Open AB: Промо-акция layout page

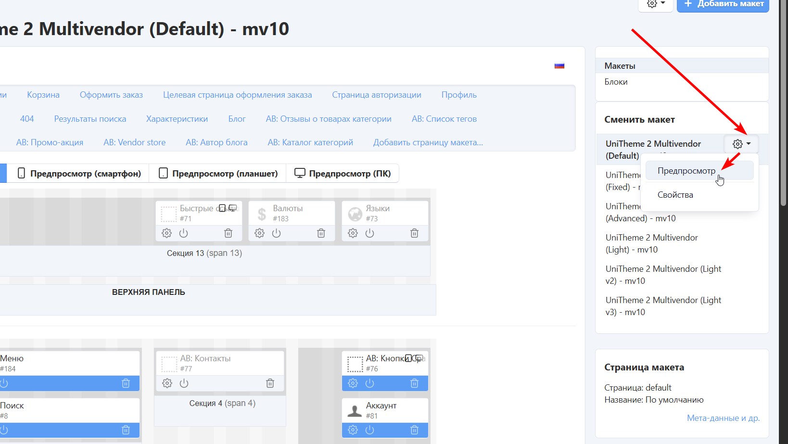point(50,142)
